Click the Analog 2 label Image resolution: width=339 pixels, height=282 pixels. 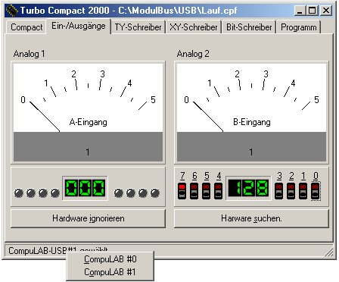click(x=193, y=54)
